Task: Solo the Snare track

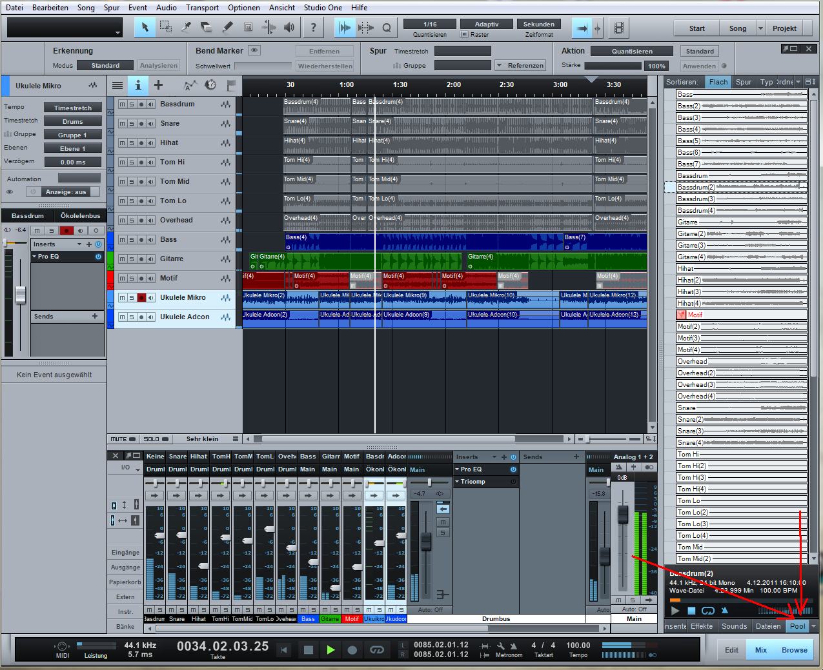Action: (132, 124)
